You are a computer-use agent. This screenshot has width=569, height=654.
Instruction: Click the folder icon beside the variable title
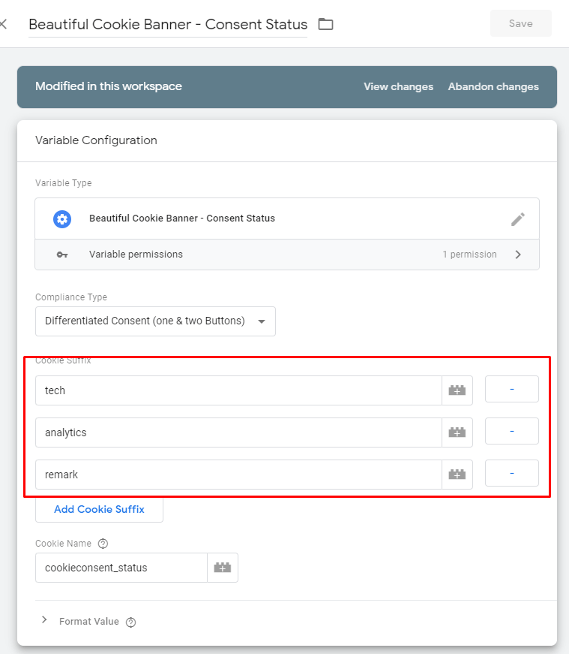pos(325,24)
